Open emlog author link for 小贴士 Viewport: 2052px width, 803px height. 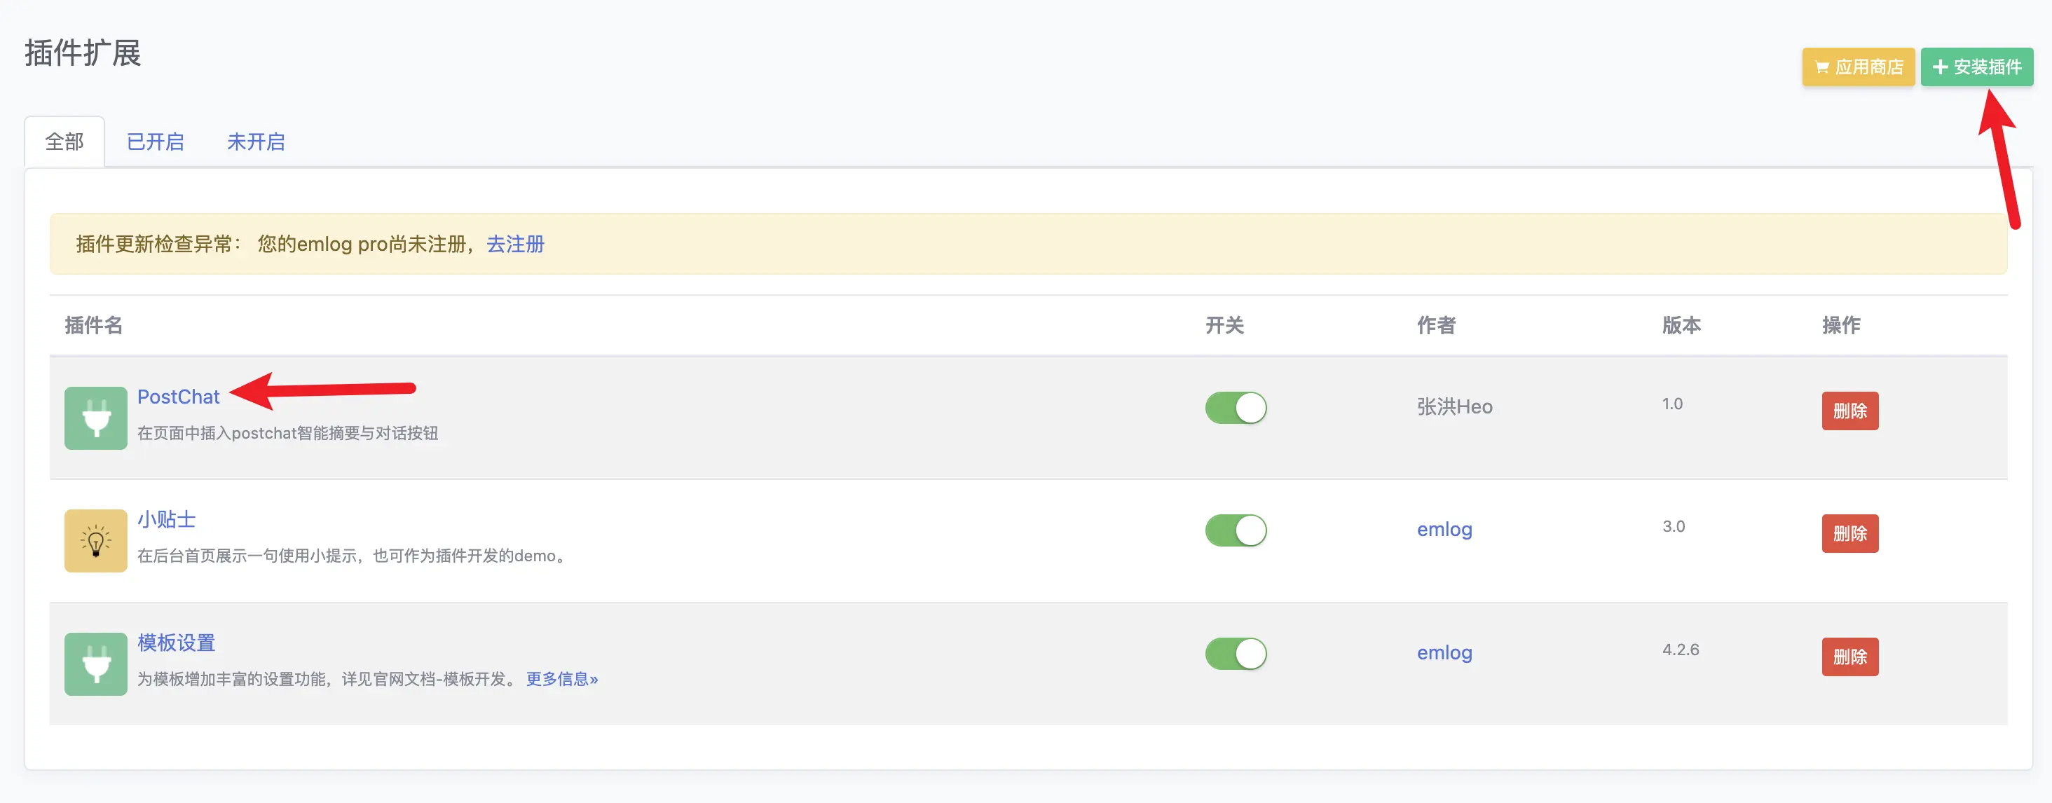(1444, 530)
